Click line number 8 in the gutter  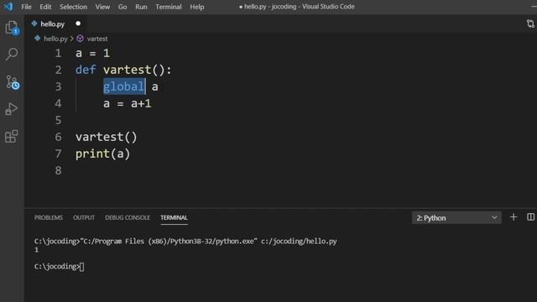[x=58, y=170]
